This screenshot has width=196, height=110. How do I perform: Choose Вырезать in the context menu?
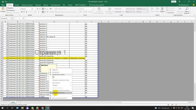click(x=61, y=70)
